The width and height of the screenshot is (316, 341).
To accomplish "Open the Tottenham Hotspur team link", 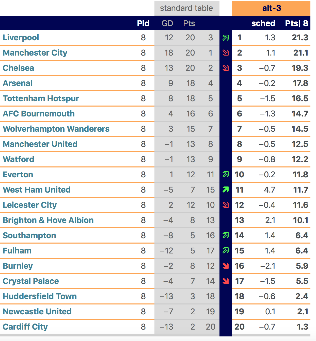I will (x=41, y=98).
